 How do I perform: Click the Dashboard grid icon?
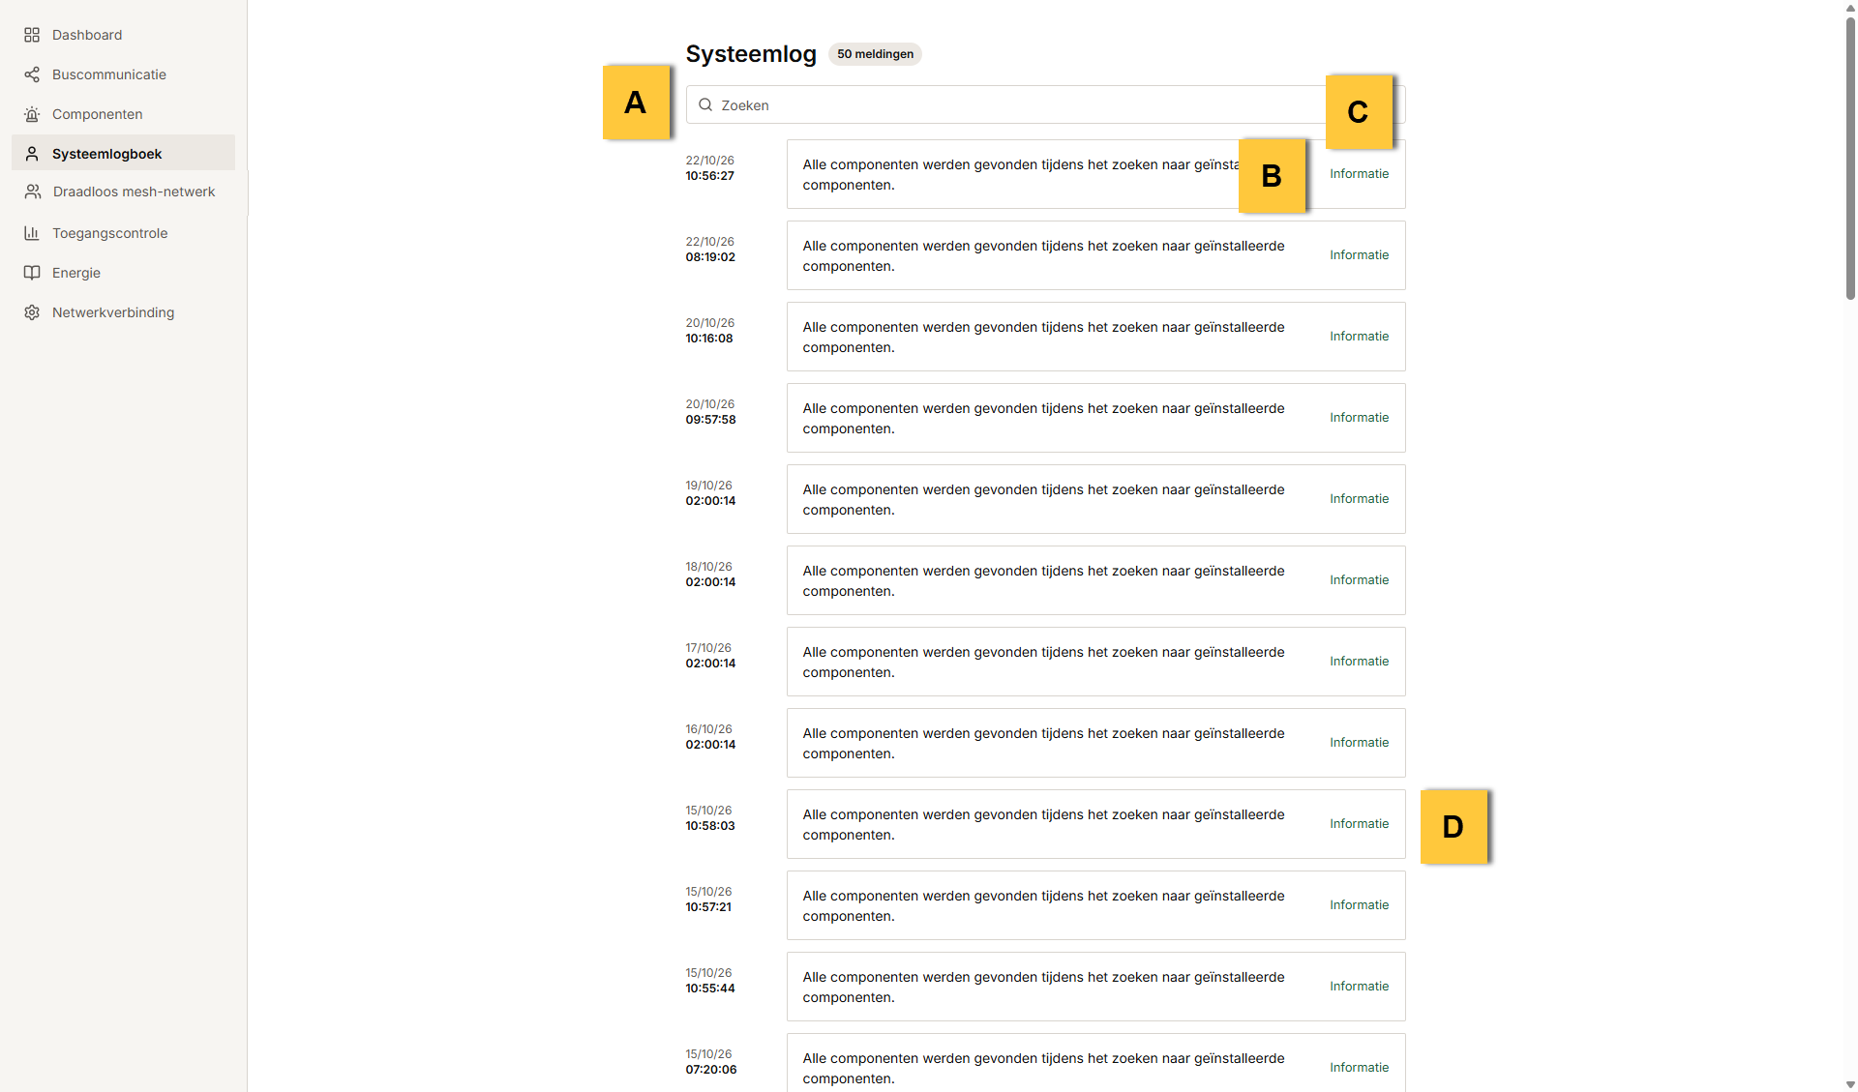pyautogui.click(x=32, y=35)
